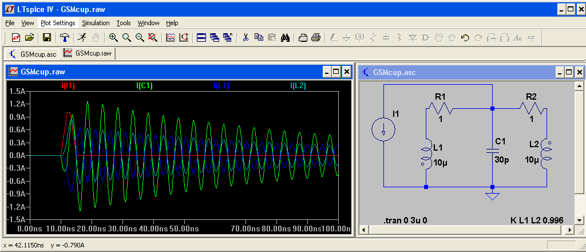This screenshot has width=586, height=252.
Task: Click the Open folder icon
Action: point(29,38)
